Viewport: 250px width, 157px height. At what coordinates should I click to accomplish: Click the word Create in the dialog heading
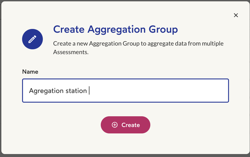[69, 29]
